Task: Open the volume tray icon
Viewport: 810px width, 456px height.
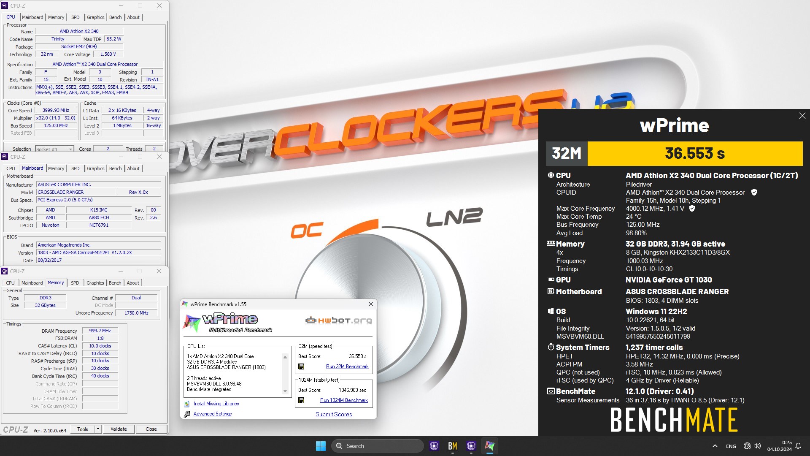Action: coord(757,446)
